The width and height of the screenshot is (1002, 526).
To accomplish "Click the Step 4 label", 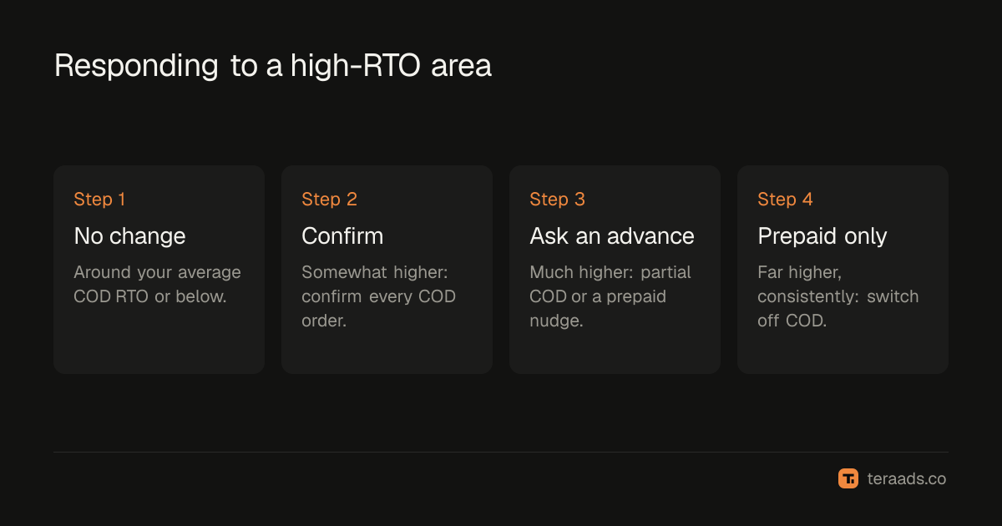I will pyautogui.click(x=785, y=200).
